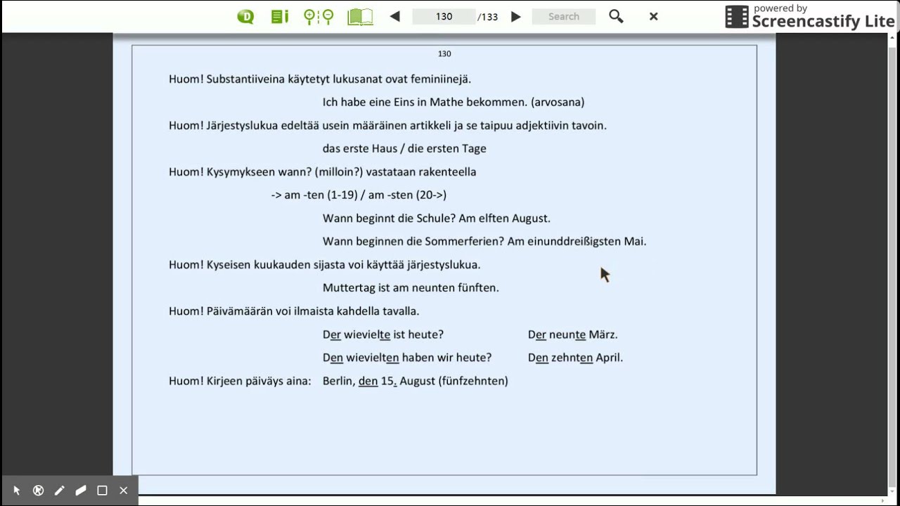Click the label 'Huom! Kirjeen päiväys aina:'

pos(240,381)
